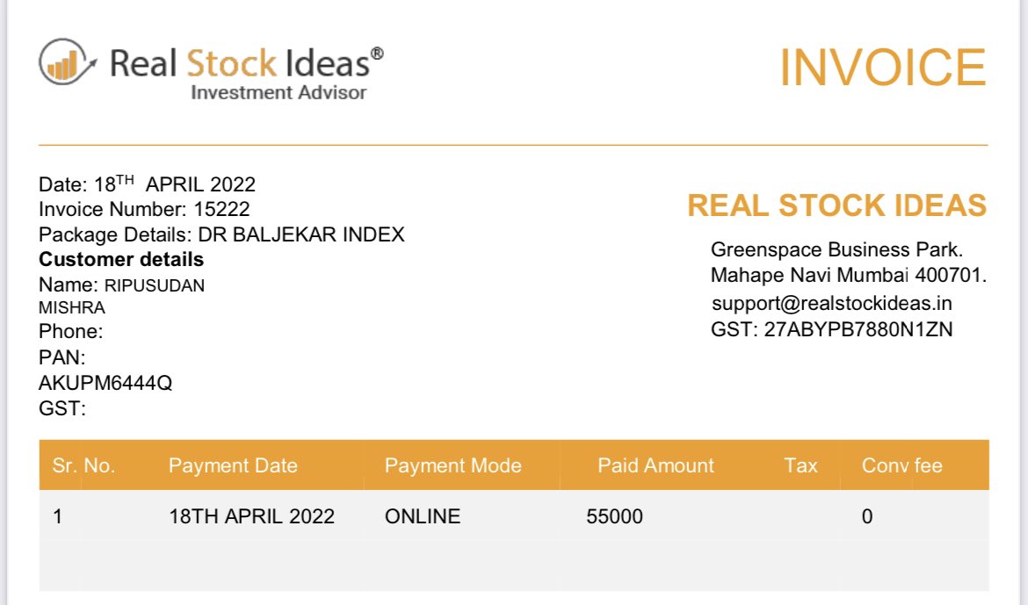Image resolution: width=1028 pixels, height=605 pixels.
Task: Select serial number cell '1'
Action: [58, 516]
